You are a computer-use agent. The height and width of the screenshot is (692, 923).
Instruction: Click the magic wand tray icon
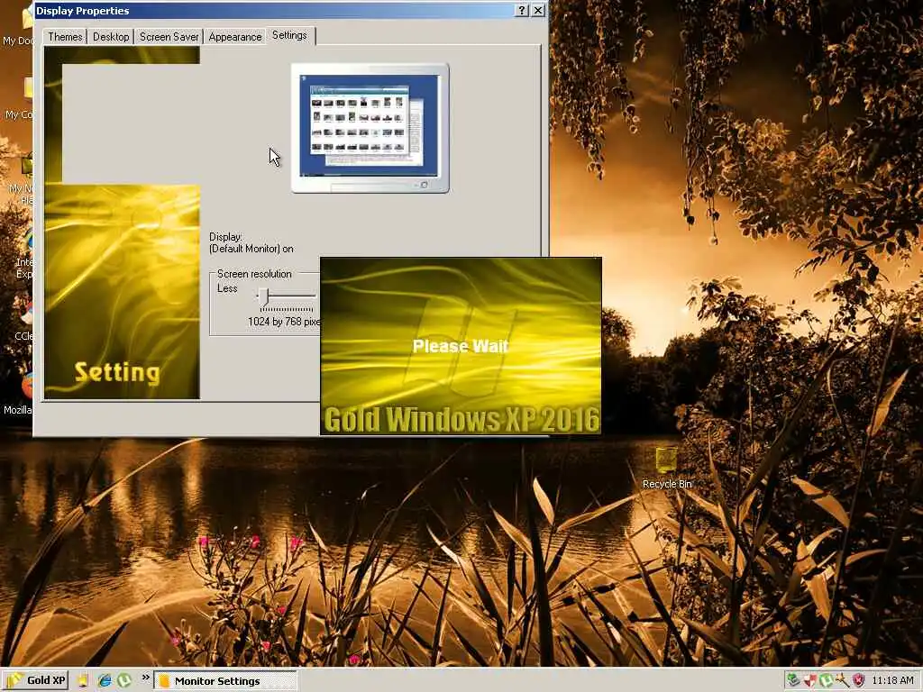pos(842,680)
